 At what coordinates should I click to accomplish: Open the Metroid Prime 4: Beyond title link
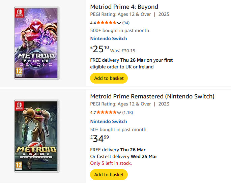124,6
